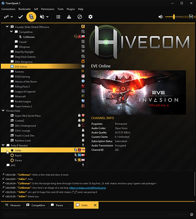Select the Dead By Daylight channel
The height and width of the screenshot is (219, 196).
point(24,52)
